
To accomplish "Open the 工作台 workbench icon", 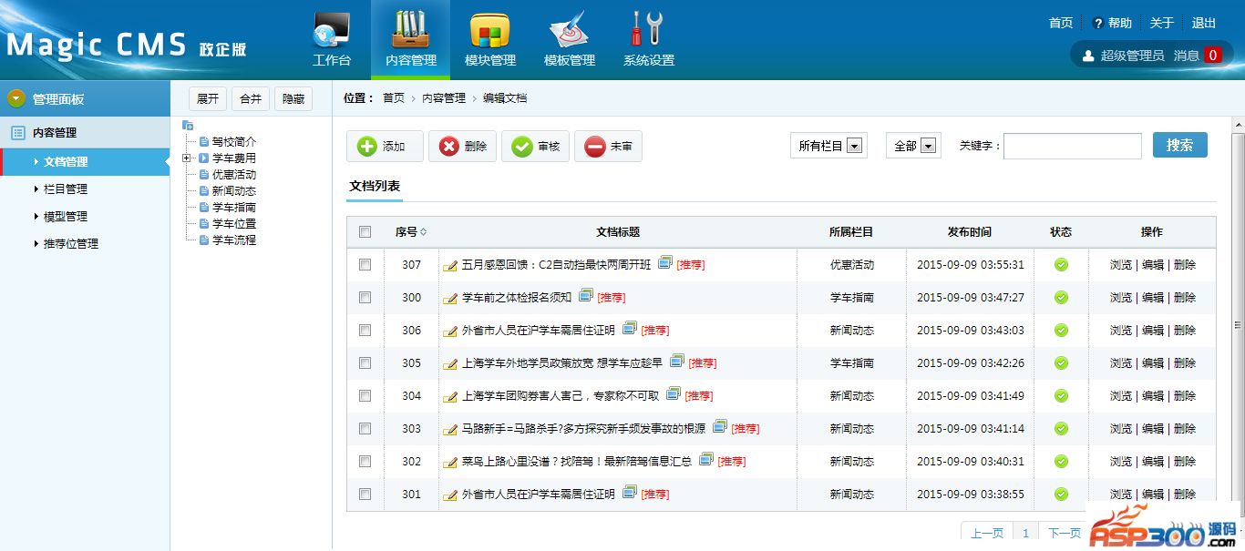I will [331, 31].
